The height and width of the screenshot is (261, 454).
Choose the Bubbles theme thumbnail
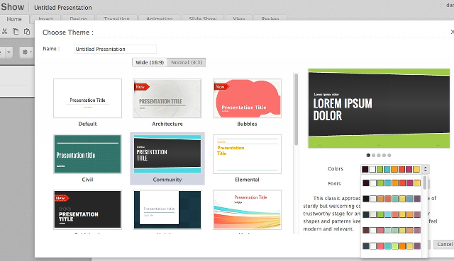pos(247,98)
